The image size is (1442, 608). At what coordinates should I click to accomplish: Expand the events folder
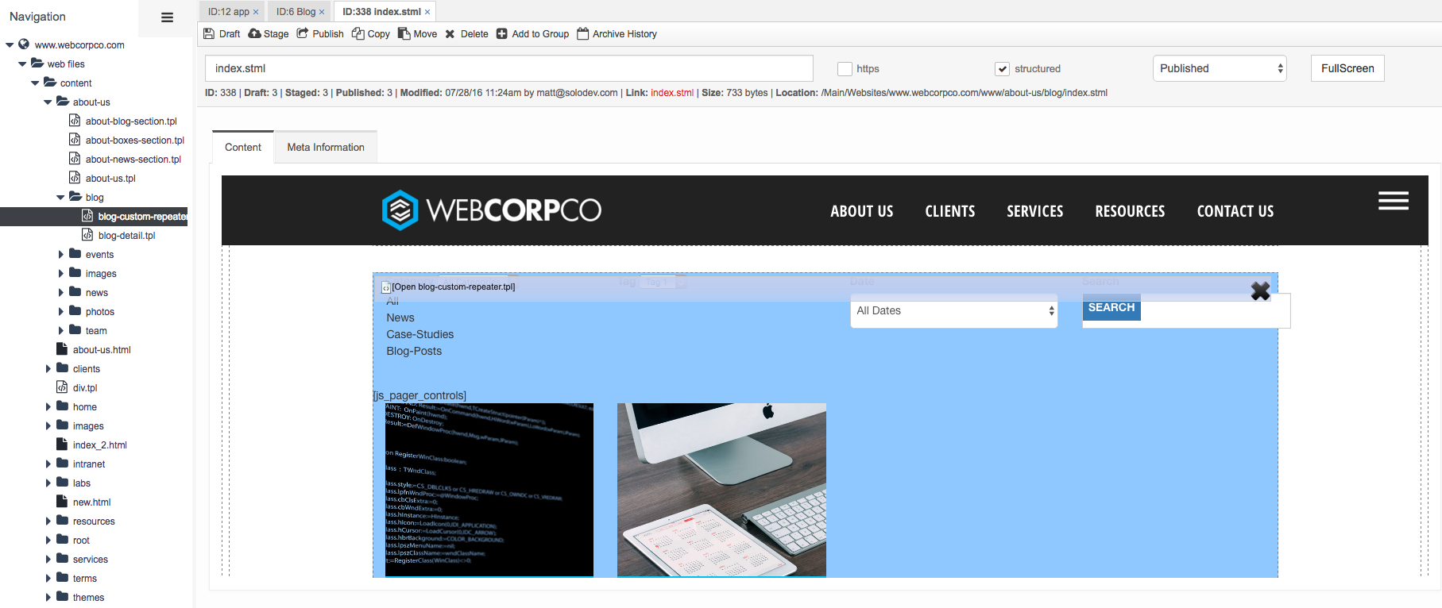60,255
